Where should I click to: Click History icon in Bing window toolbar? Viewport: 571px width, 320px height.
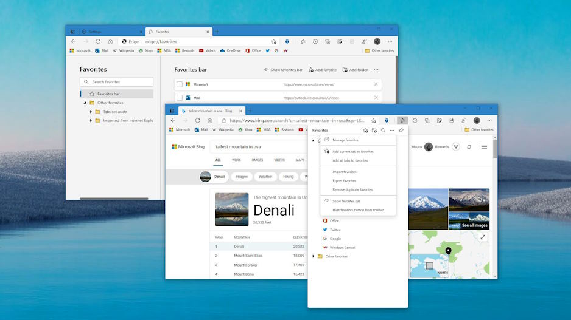[x=415, y=120]
